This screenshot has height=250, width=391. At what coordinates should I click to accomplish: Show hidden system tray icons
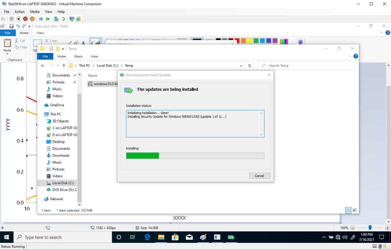(x=324, y=237)
